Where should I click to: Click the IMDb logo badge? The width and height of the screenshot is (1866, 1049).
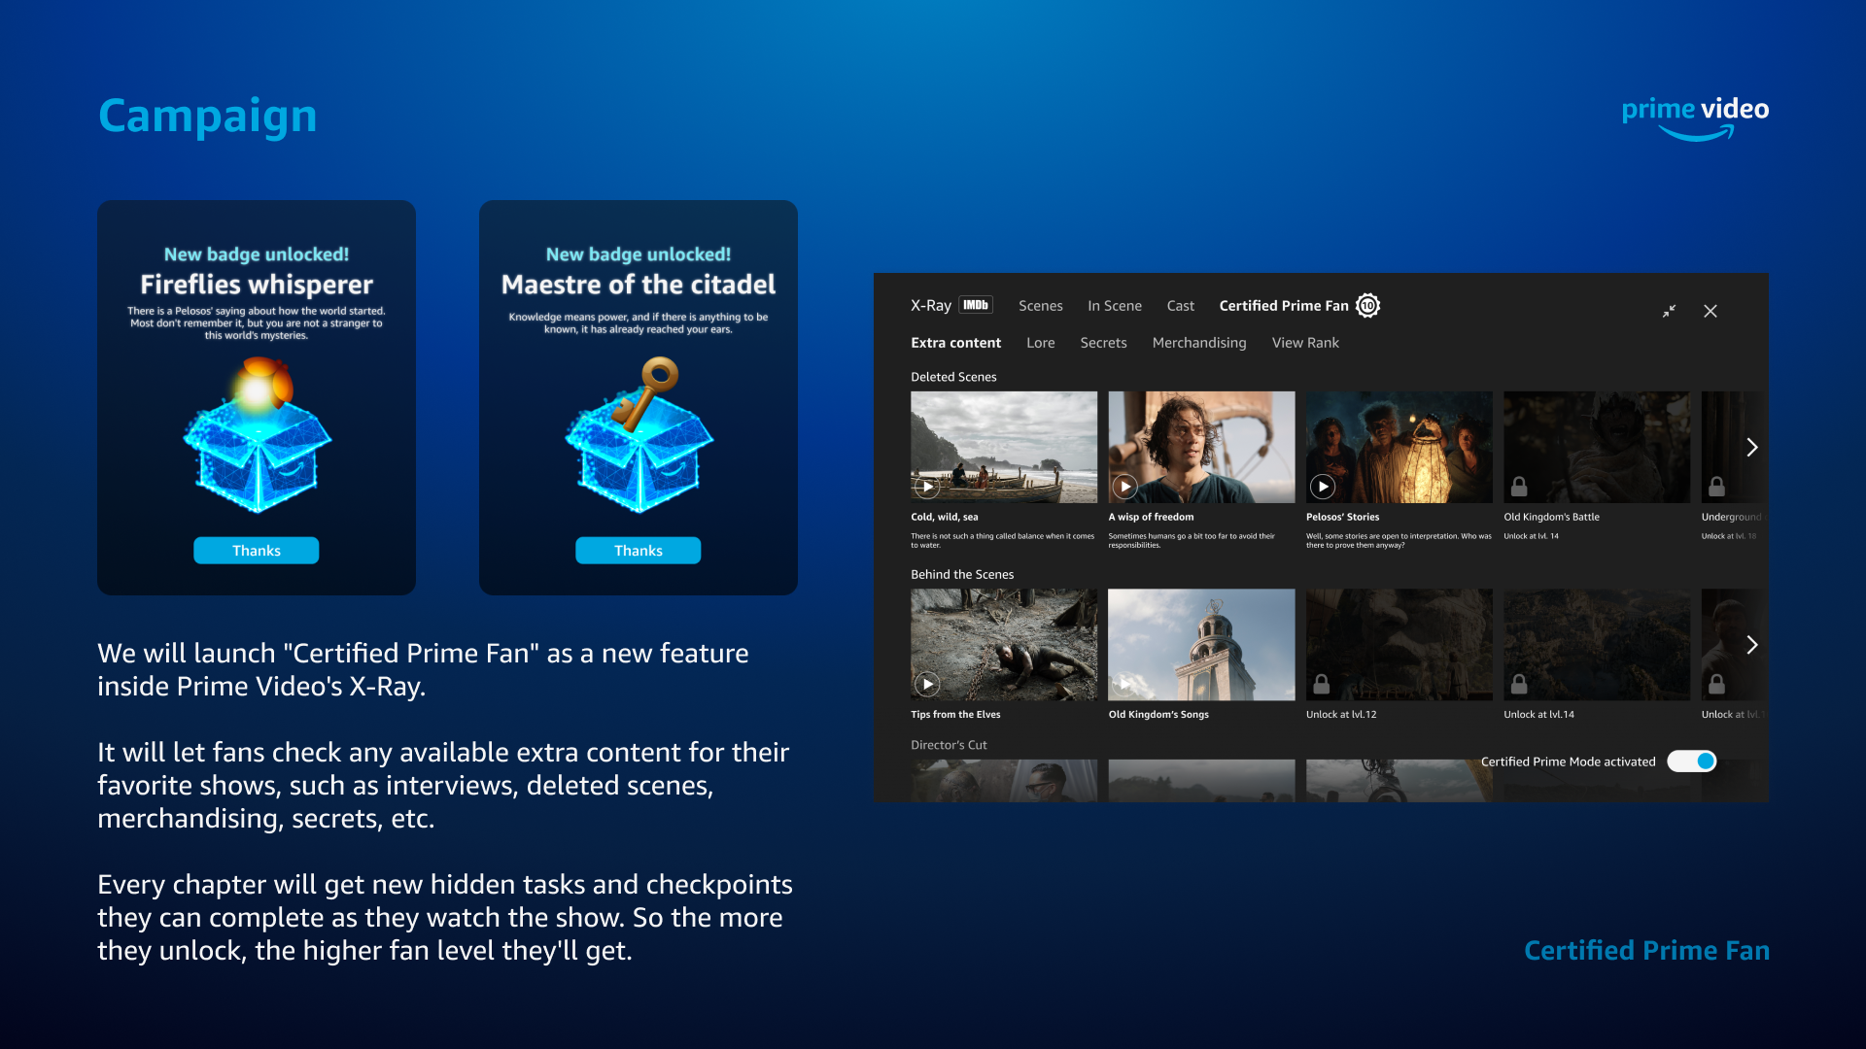pyautogui.click(x=976, y=305)
